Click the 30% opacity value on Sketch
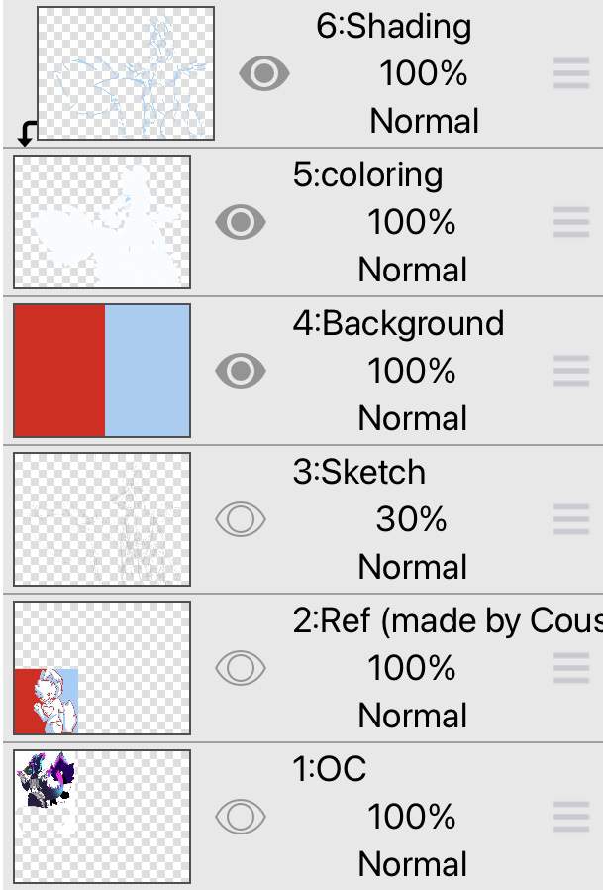The width and height of the screenshot is (603, 890). pyautogui.click(x=411, y=519)
